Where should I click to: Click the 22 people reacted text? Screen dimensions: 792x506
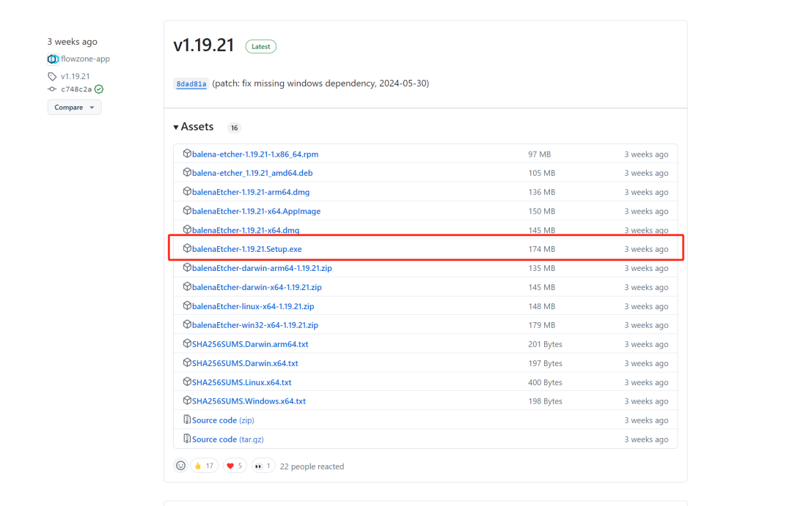[x=312, y=466]
